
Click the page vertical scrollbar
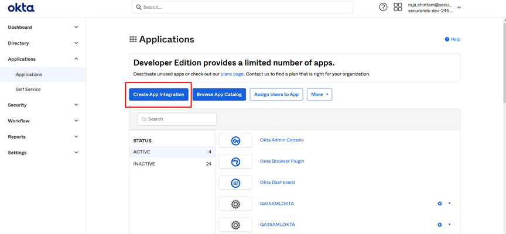point(504,64)
